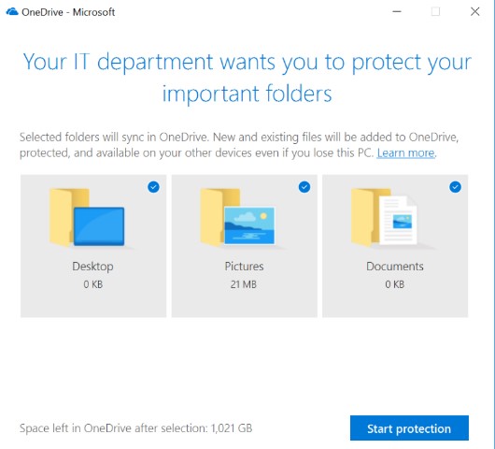
Task: Minimize the OneDrive window
Action: point(397,12)
